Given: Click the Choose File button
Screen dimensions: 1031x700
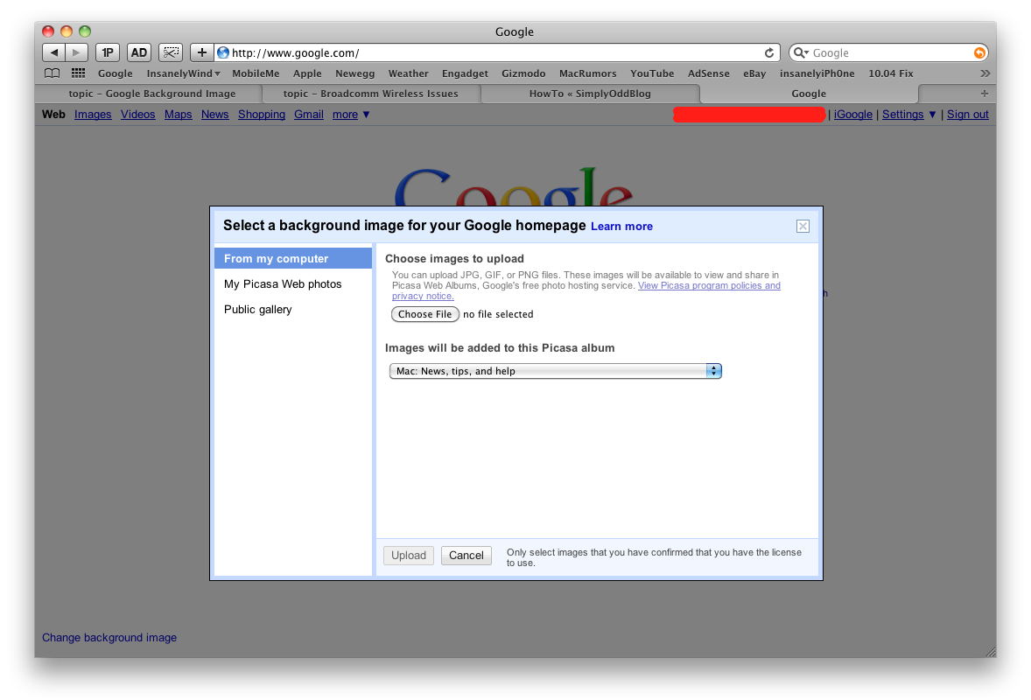Looking at the screenshot, I should click(424, 314).
